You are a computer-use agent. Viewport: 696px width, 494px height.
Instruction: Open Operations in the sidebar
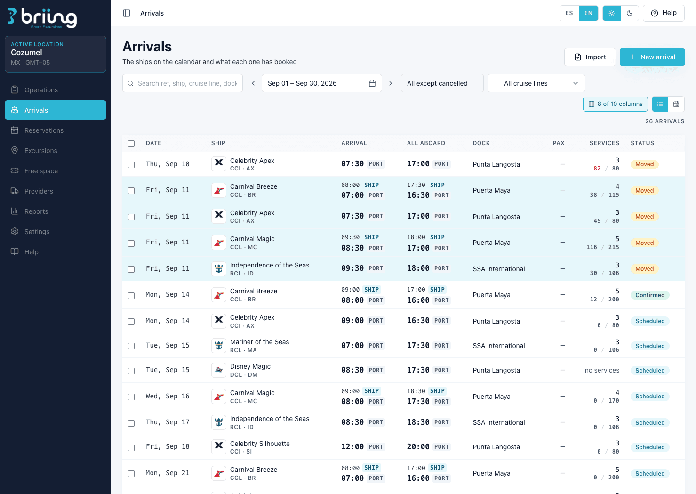[x=56, y=90]
